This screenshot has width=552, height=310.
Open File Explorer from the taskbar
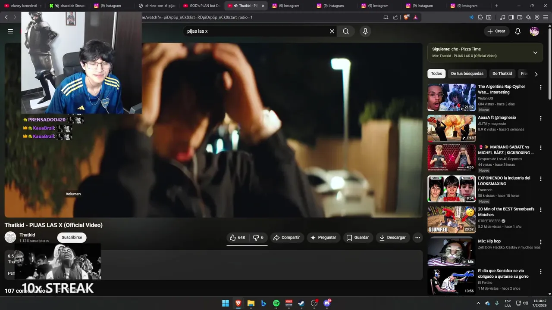coord(251,303)
